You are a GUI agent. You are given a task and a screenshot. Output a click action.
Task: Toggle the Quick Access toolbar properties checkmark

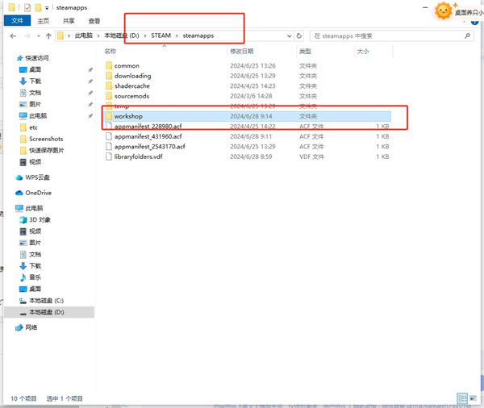pos(27,7)
